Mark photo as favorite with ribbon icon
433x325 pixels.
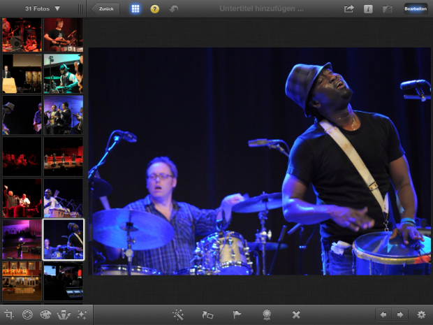(267, 315)
